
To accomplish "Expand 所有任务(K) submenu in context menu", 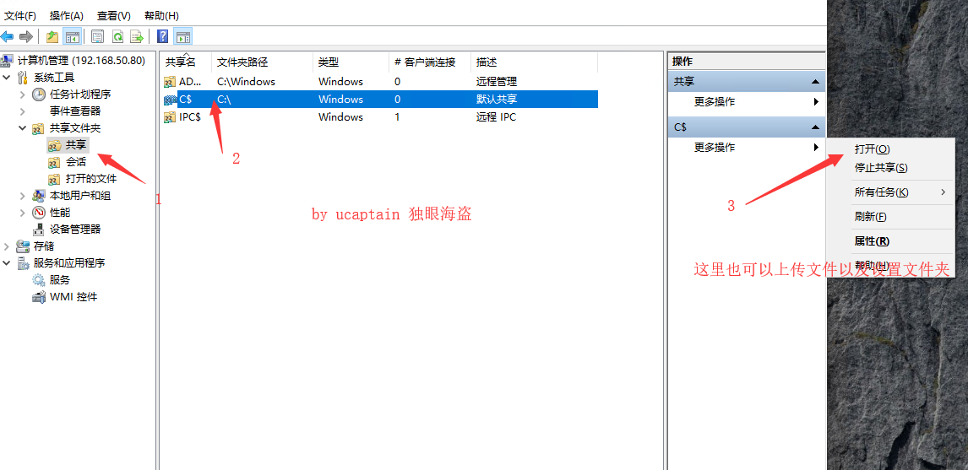I will (x=890, y=192).
